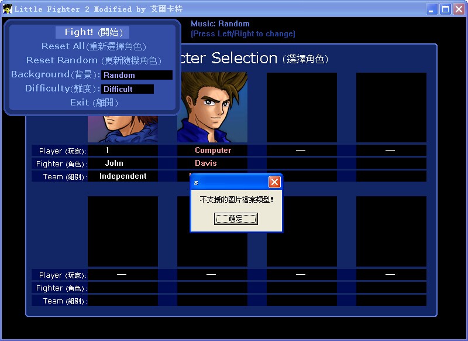Click the third empty character slot in top row
This screenshot has width=468, height=341.
click(x=302, y=107)
